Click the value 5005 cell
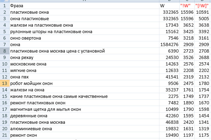The image size is (211, 140). (x=203, y=19)
